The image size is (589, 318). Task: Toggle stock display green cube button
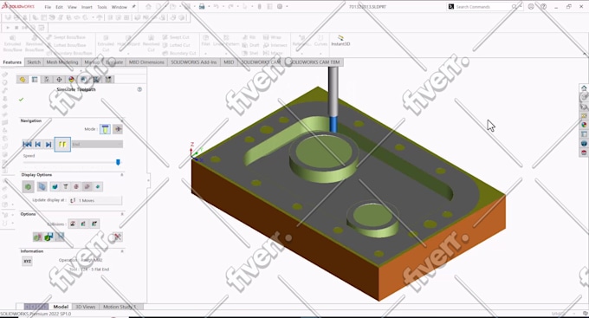[29, 186]
